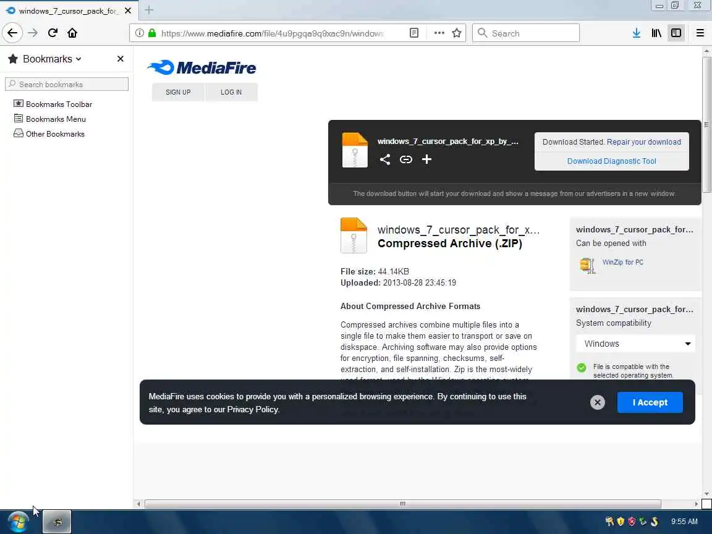The width and height of the screenshot is (712, 534).
Task: Open the Library toolbar icon
Action: click(x=656, y=33)
